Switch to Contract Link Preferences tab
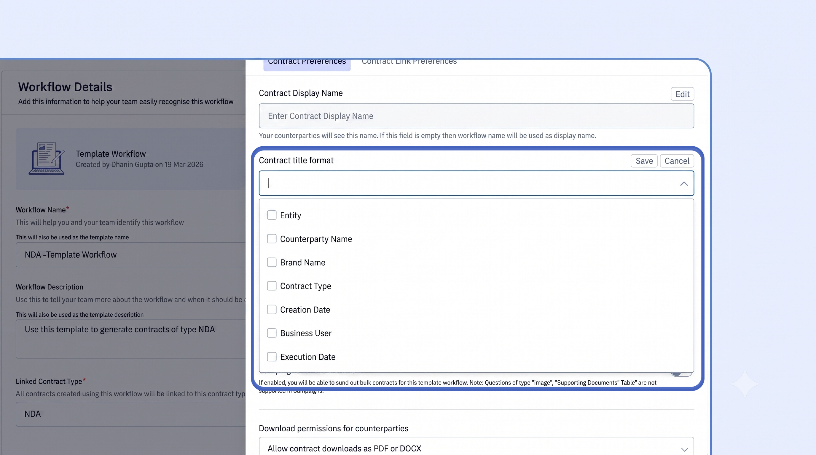Image resolution: width=816 pixels, height=455 pixels. (x=409, y=62)
